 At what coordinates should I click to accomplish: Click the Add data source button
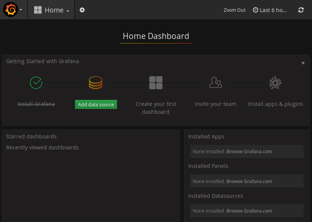96,104
